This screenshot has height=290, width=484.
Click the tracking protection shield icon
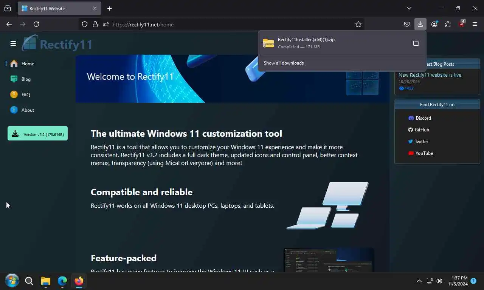tap(85, 24)
